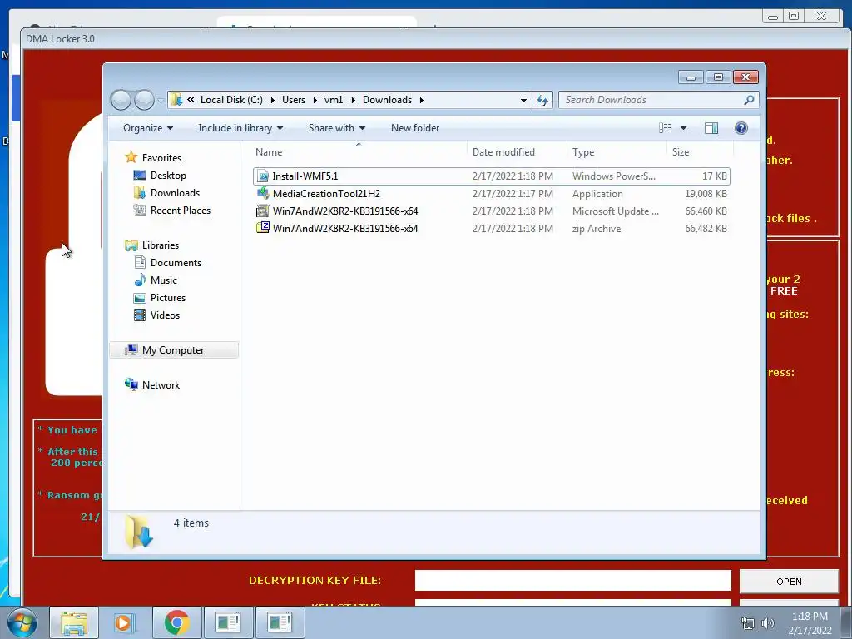The width and height of the screenshot is (852, 639).
Task: Open Desktop in the Favorites list
Action: tap(168, 176)
